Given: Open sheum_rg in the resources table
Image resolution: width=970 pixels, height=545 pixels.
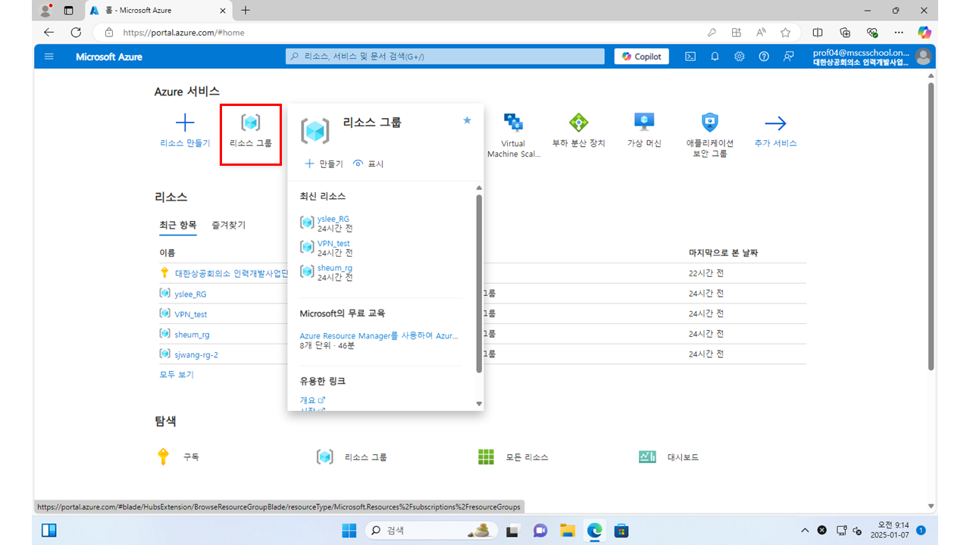Looking at the screenshot, I should click(x=192, y=335).
